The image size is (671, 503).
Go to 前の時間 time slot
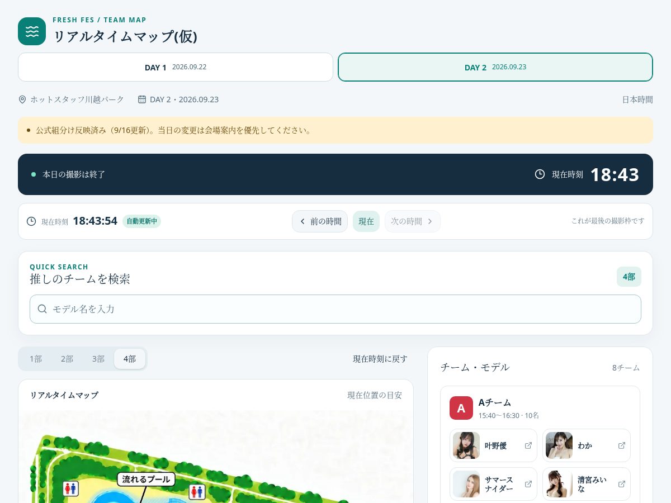[x=320, y=221]
